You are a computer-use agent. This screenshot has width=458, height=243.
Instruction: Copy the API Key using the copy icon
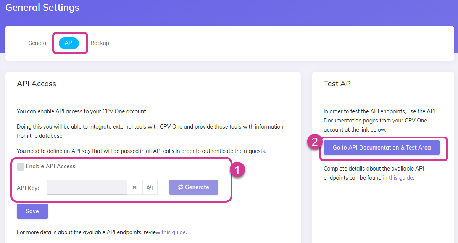[x=150, y=187]
